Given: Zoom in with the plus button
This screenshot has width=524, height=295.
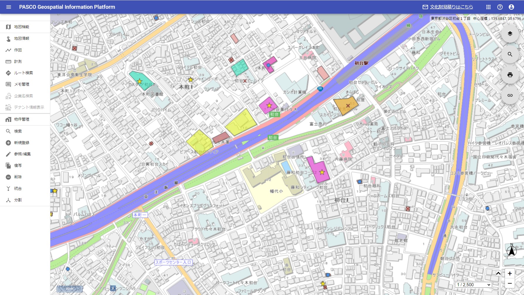Looking at the screenshot, I should 510,273.
